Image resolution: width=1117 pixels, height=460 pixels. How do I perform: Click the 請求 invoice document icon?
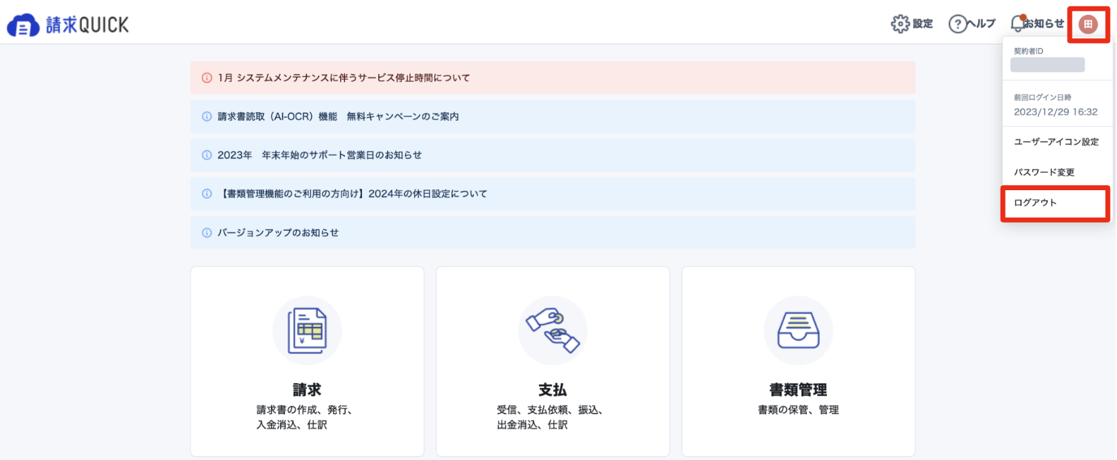coord(307,330)
